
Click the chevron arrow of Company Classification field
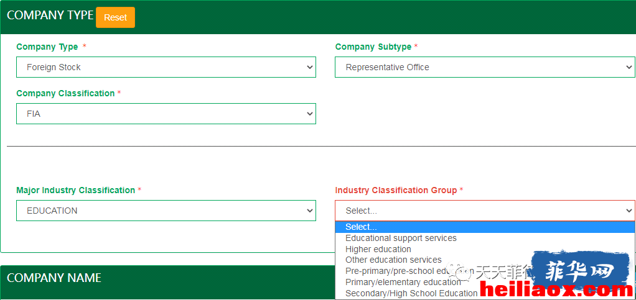point(310,114)
